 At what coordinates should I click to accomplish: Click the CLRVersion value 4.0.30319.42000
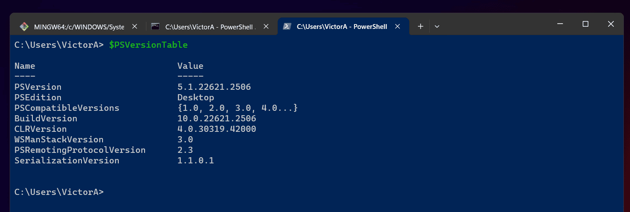(x=217, y=129)
